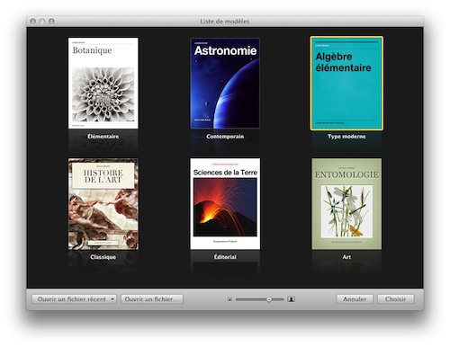
Task: Click the large thumbnail size icon
Action: point(292,299)
